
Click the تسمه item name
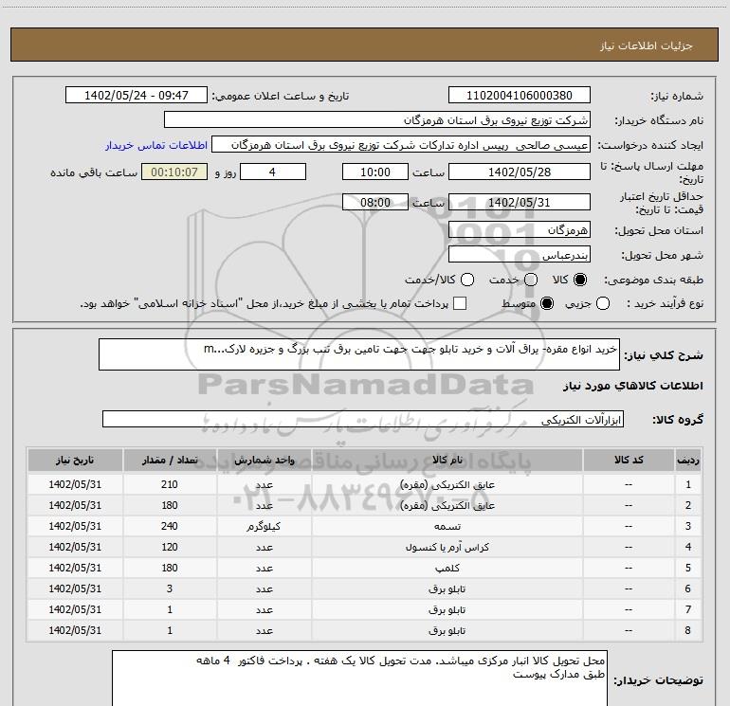tap(447, 526)
